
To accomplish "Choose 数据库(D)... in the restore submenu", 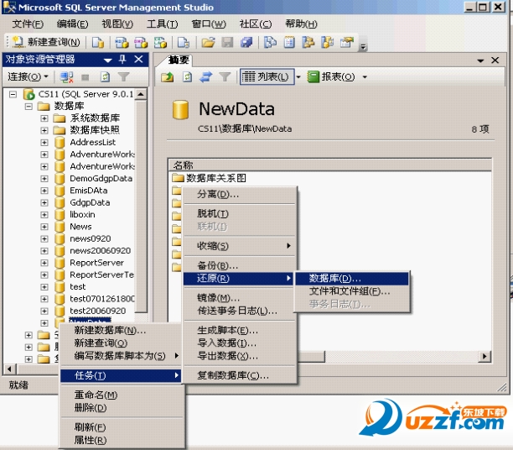I will coord(352,279).
